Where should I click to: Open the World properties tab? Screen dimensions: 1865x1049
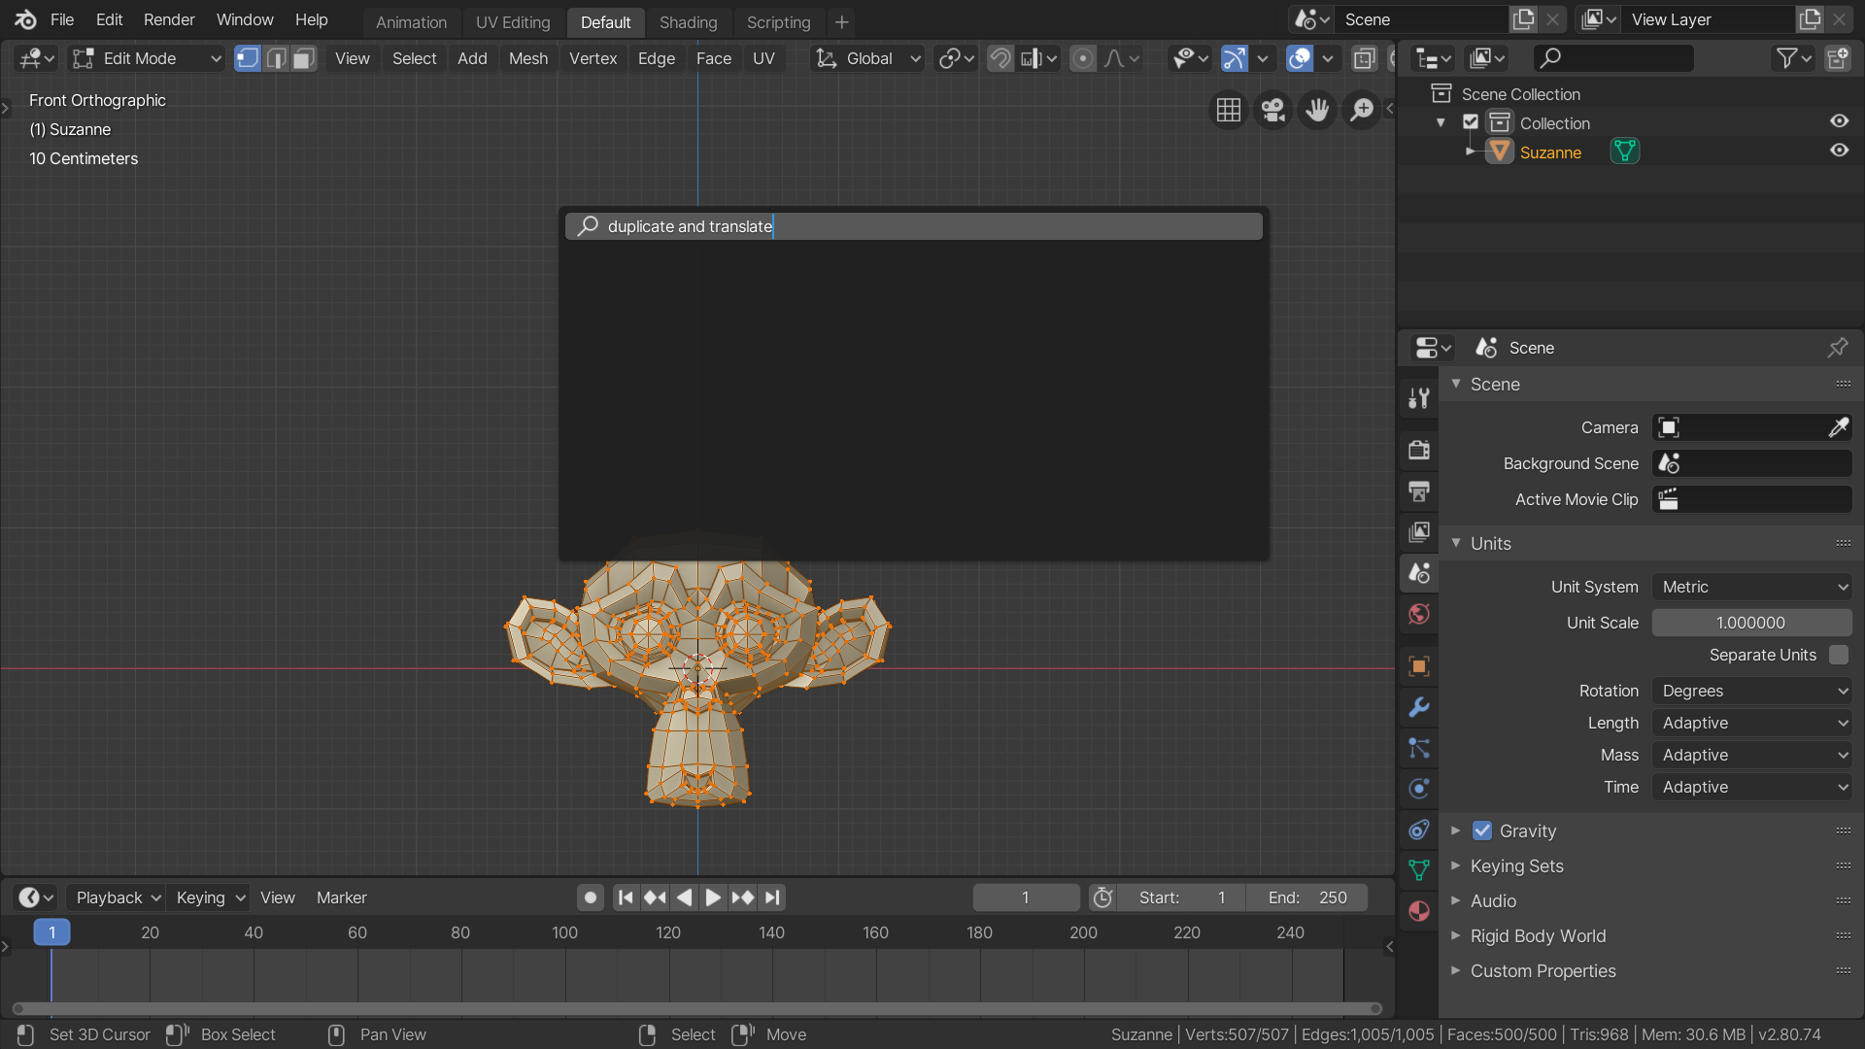point(1419,614)
